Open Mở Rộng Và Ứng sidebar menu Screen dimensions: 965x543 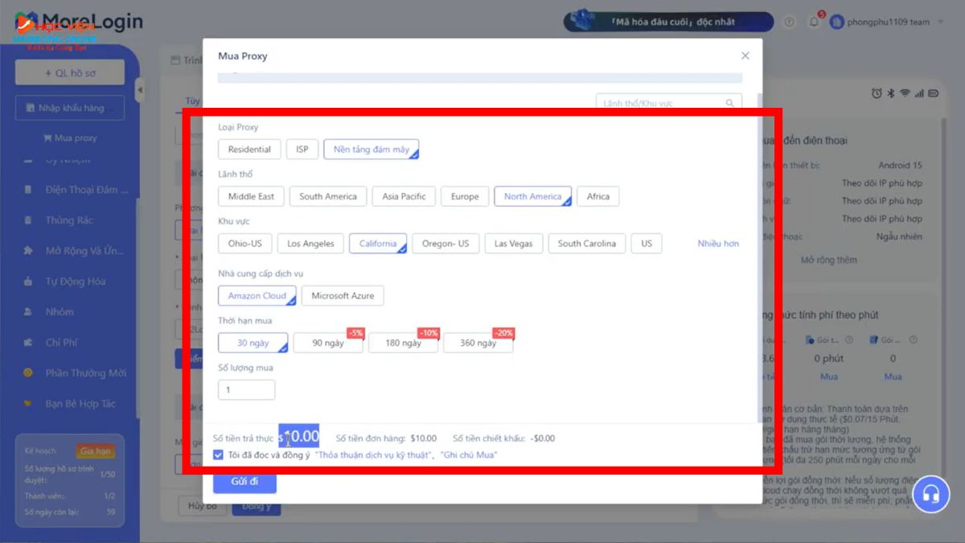coord(84,251)
